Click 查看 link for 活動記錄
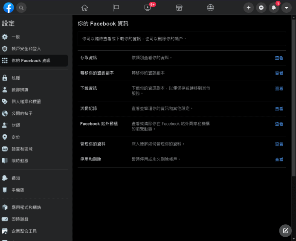 279,109
